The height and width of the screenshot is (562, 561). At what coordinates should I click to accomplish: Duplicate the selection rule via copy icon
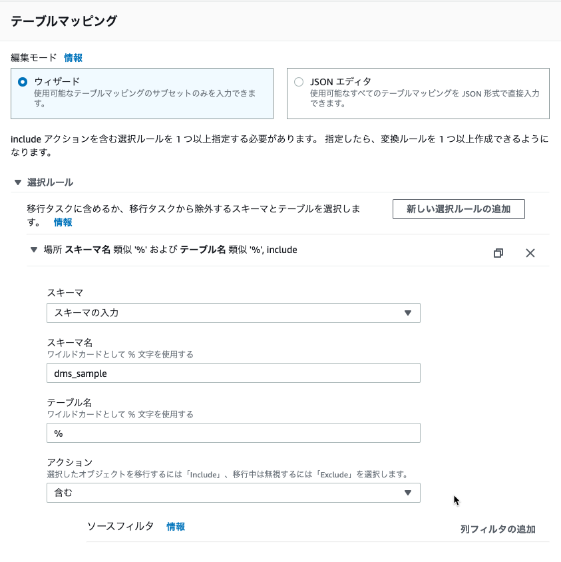point(498,253)
